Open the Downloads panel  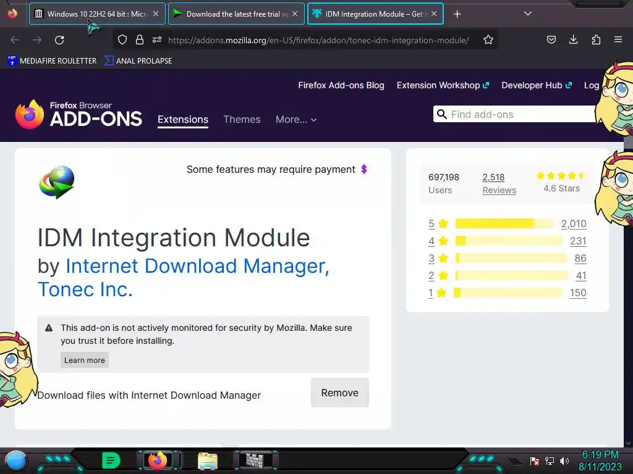[573, 39]
